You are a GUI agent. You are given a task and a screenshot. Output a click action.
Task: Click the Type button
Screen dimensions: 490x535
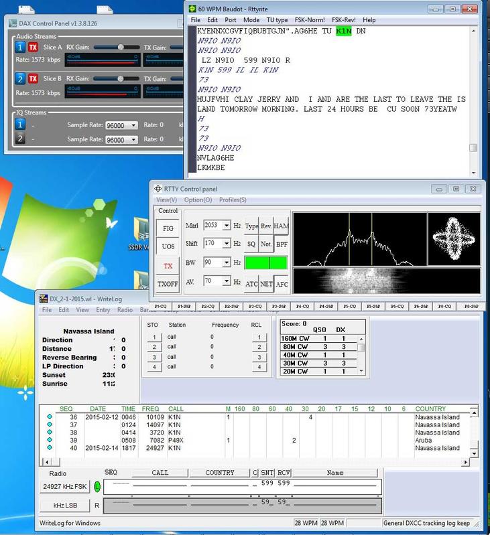coord(251,226)
